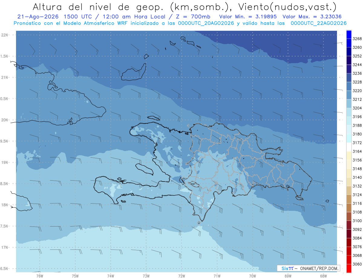The height and width of the screenshot is (280, 363).
Task: Click the '22N' latitude label
Action: point(5,35)
